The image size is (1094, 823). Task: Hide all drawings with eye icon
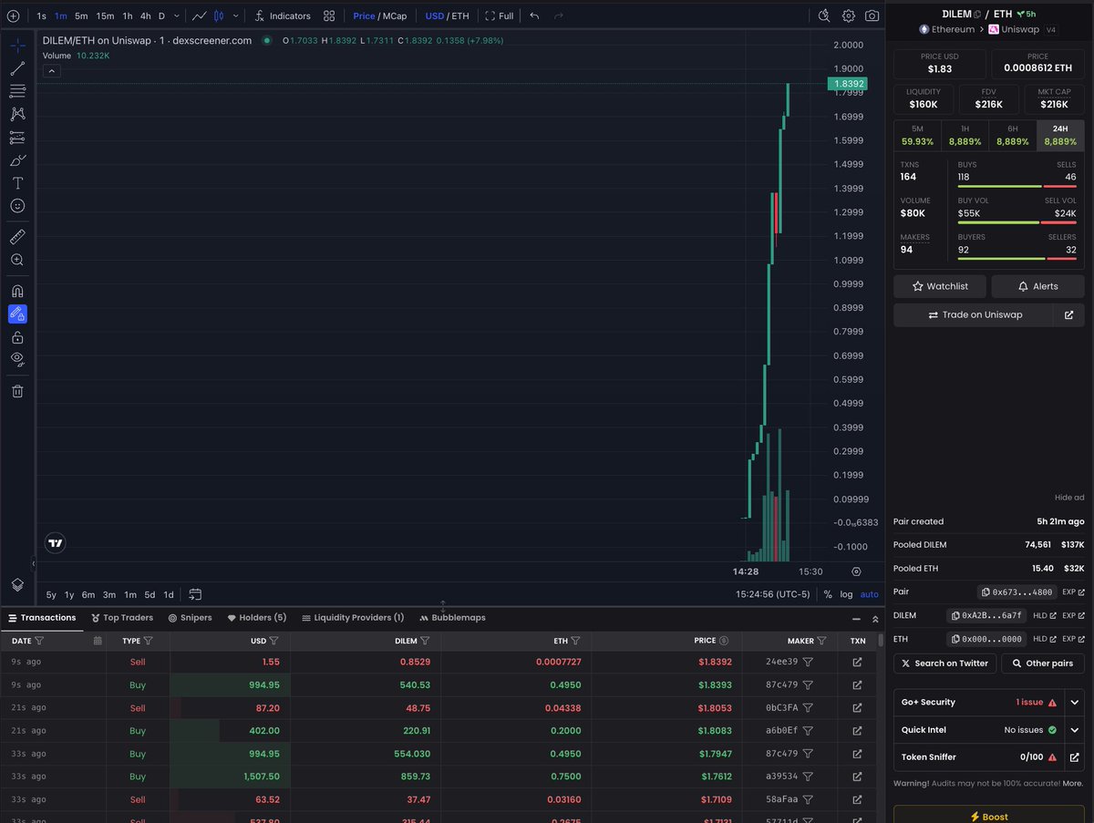tap(17, 360)
